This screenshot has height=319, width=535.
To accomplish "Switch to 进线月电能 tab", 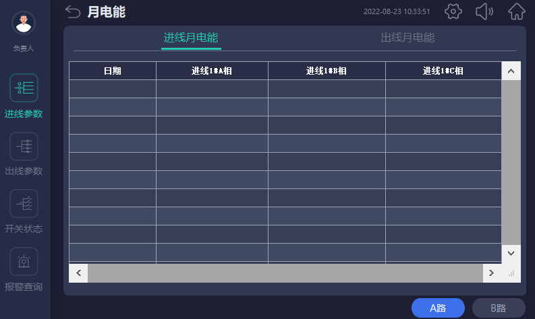I will tap(191, 38).
